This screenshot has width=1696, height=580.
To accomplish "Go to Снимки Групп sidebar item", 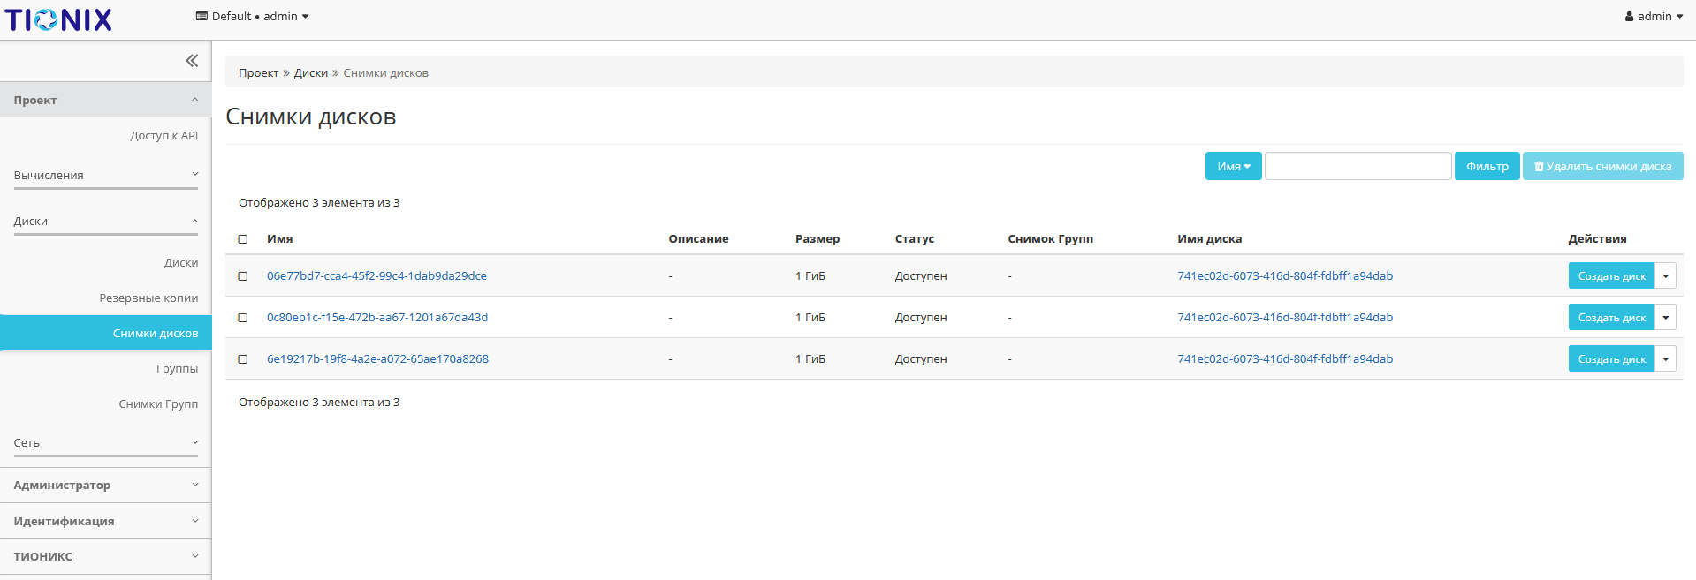I will [158, 404].
